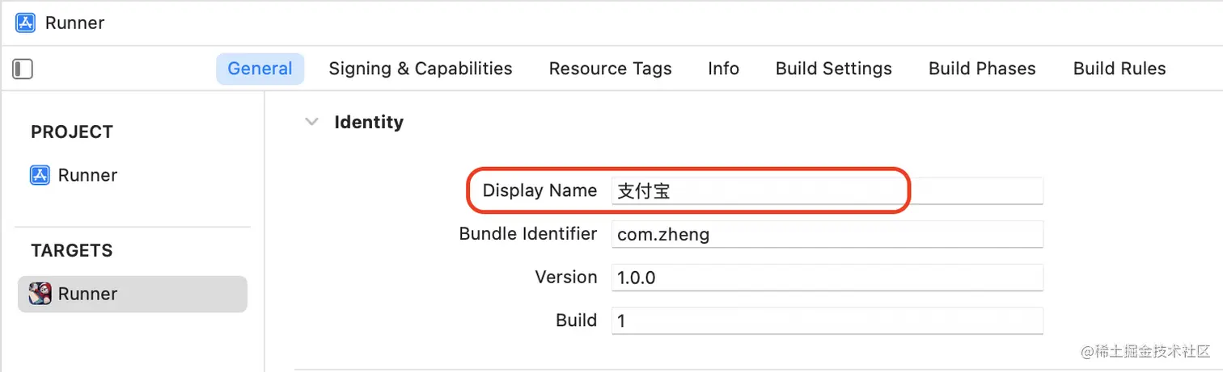Switch to the General tab

click(x=260, y=69)
